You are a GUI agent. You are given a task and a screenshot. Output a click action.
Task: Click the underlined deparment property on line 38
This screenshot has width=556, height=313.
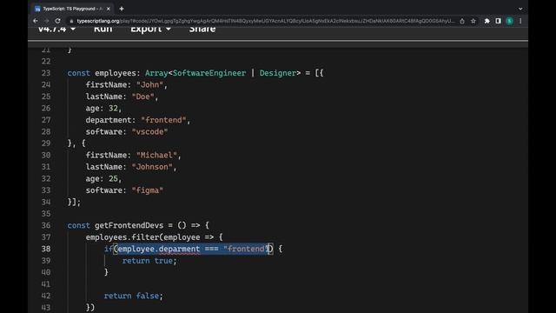coord(179,249)
